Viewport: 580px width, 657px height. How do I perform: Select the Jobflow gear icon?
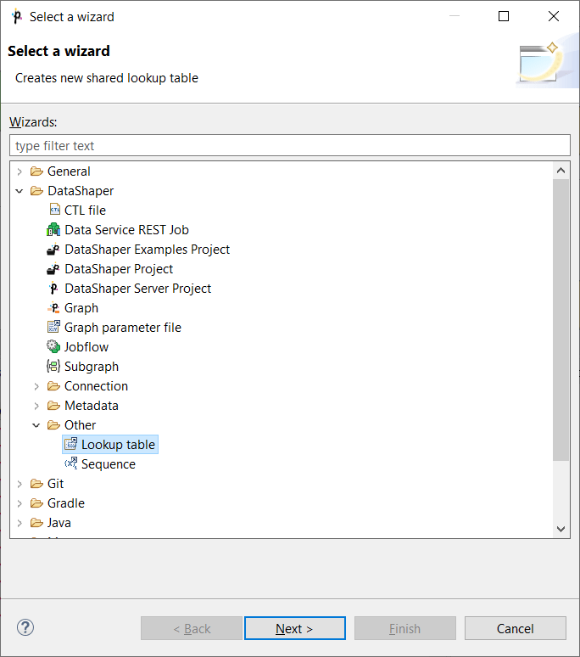[53, 346]
